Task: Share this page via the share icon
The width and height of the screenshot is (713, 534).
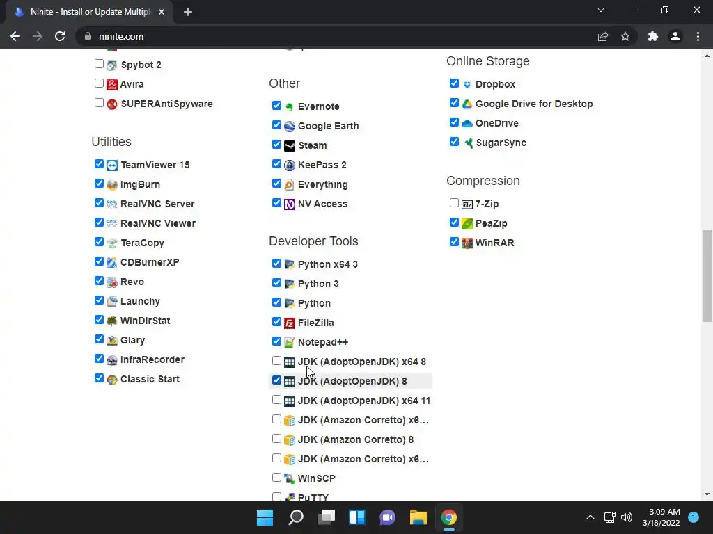Action: click(603, 36)
